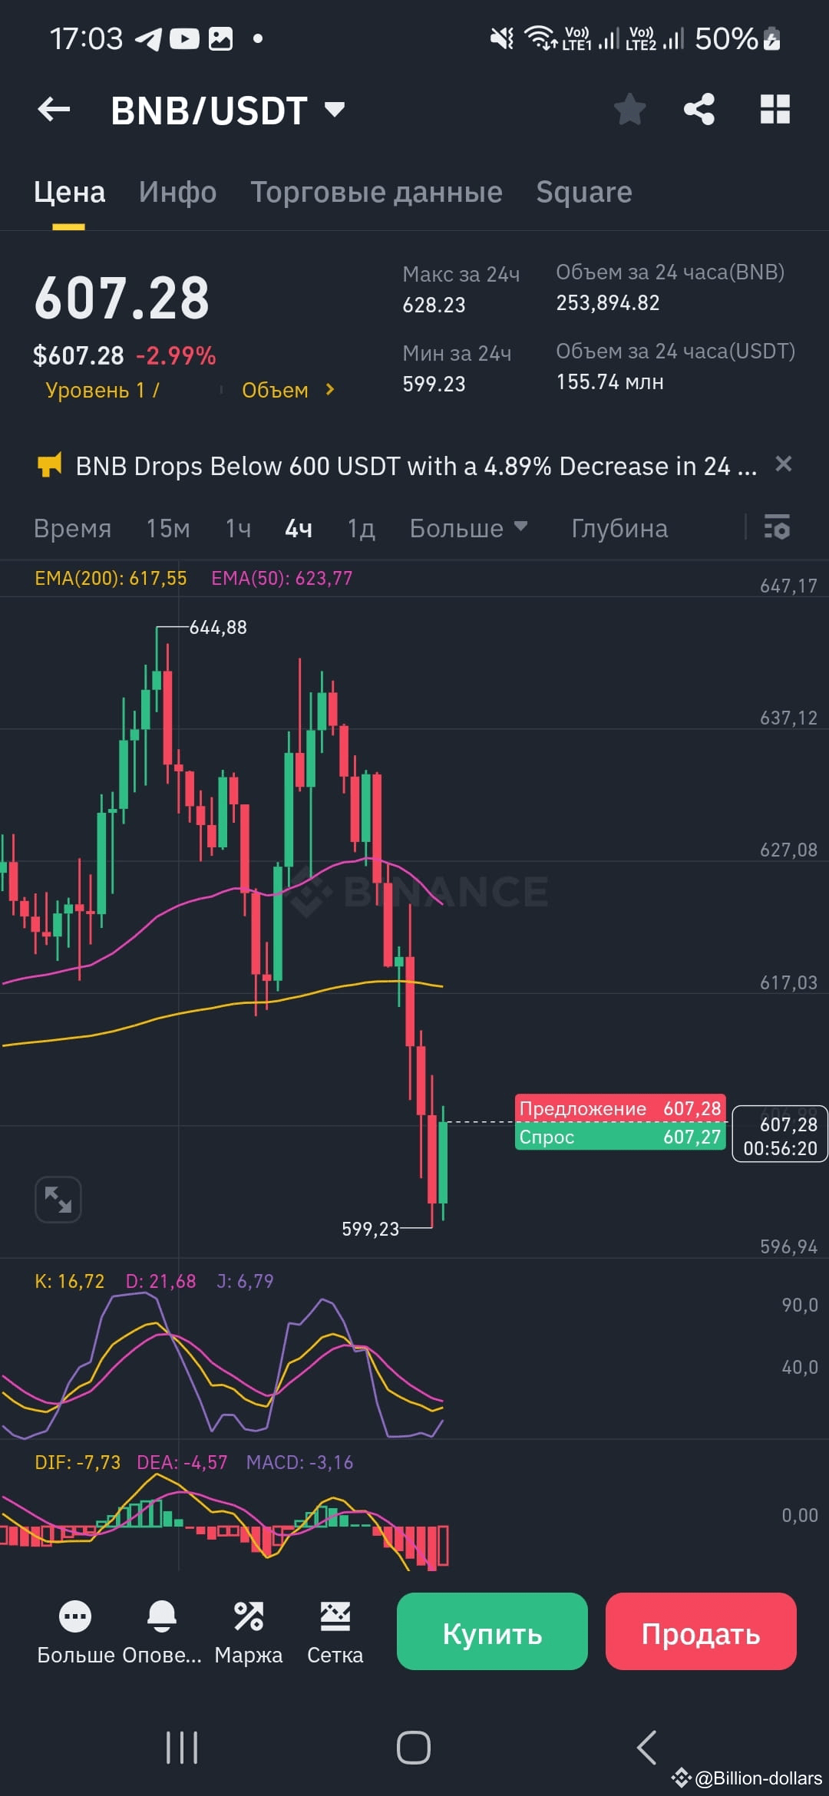Expand the Больше timeframe dropdown

[x=469, y=528]
